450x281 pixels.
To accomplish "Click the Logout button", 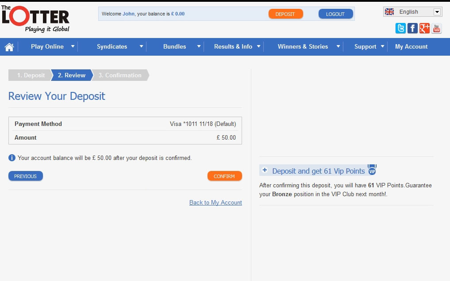I will (x=335, y=14).
